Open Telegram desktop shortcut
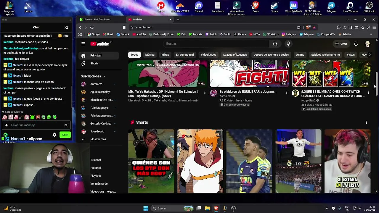Screen dimensions: 379x213 pyautogui.click(x=331, y=7)
